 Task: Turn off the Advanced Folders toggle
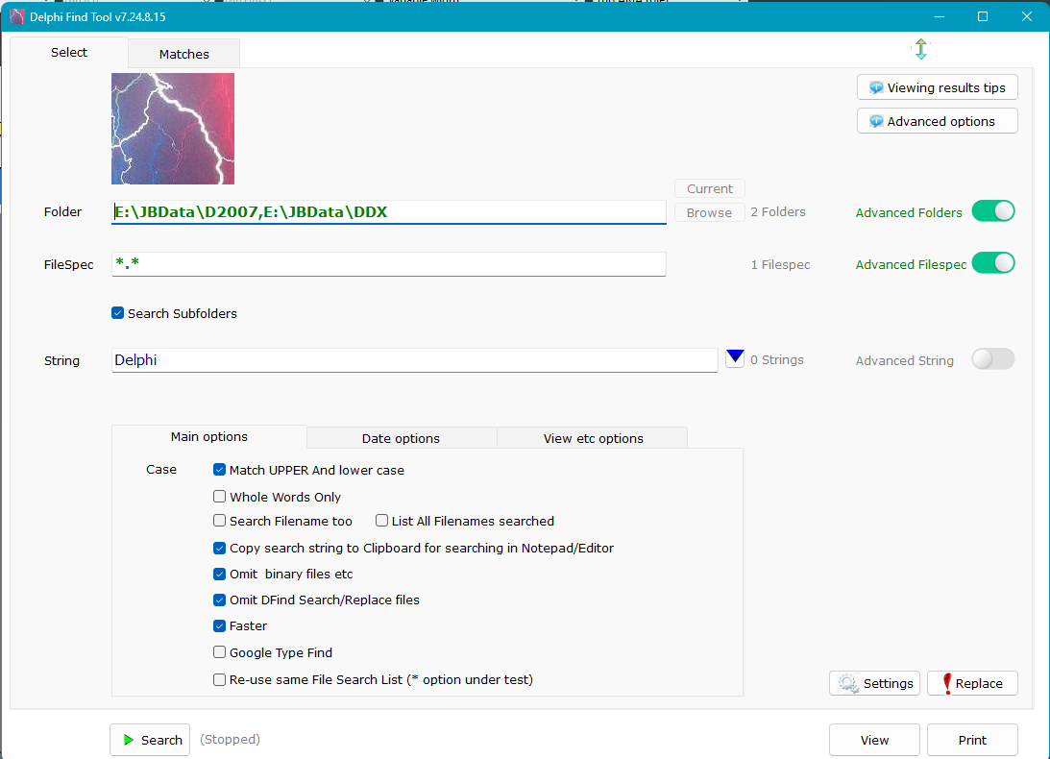coord(993,210)
